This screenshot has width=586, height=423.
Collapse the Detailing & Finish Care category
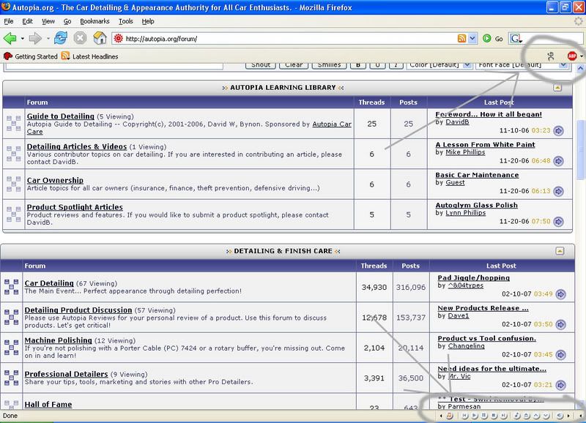pyautogui.click(x=560, y=251)
